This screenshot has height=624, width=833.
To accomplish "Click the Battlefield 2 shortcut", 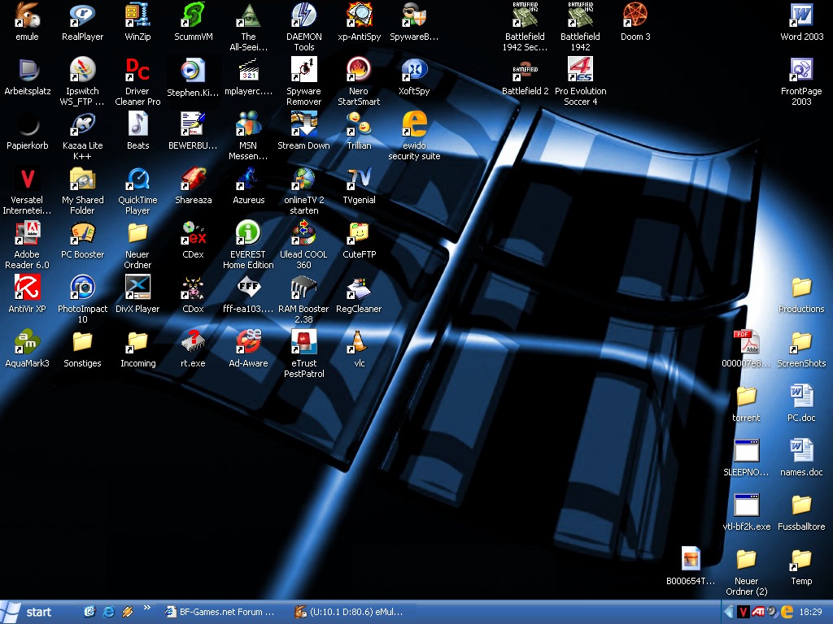I will (x=525, y=76).
